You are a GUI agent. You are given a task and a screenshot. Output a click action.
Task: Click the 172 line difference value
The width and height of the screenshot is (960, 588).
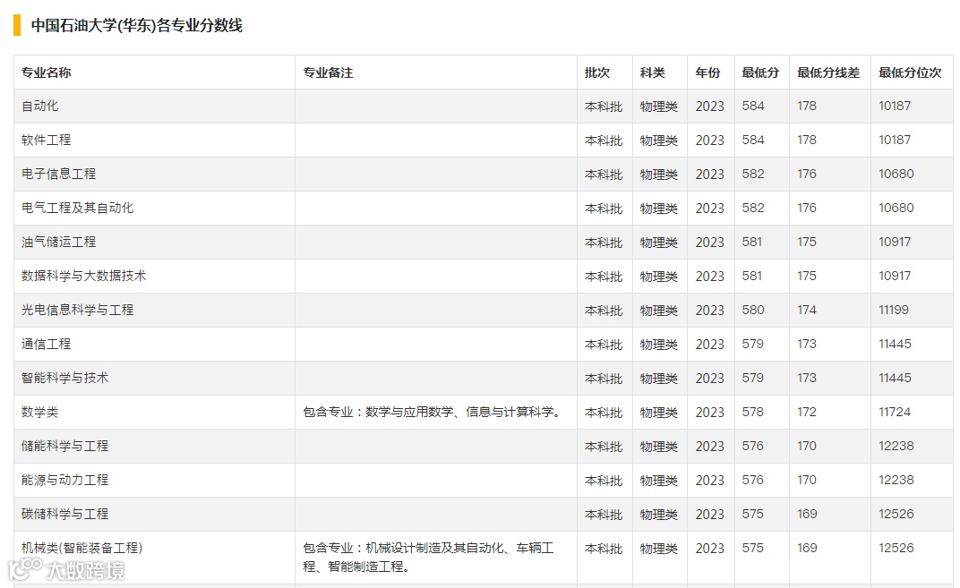(x=807, y=412)
